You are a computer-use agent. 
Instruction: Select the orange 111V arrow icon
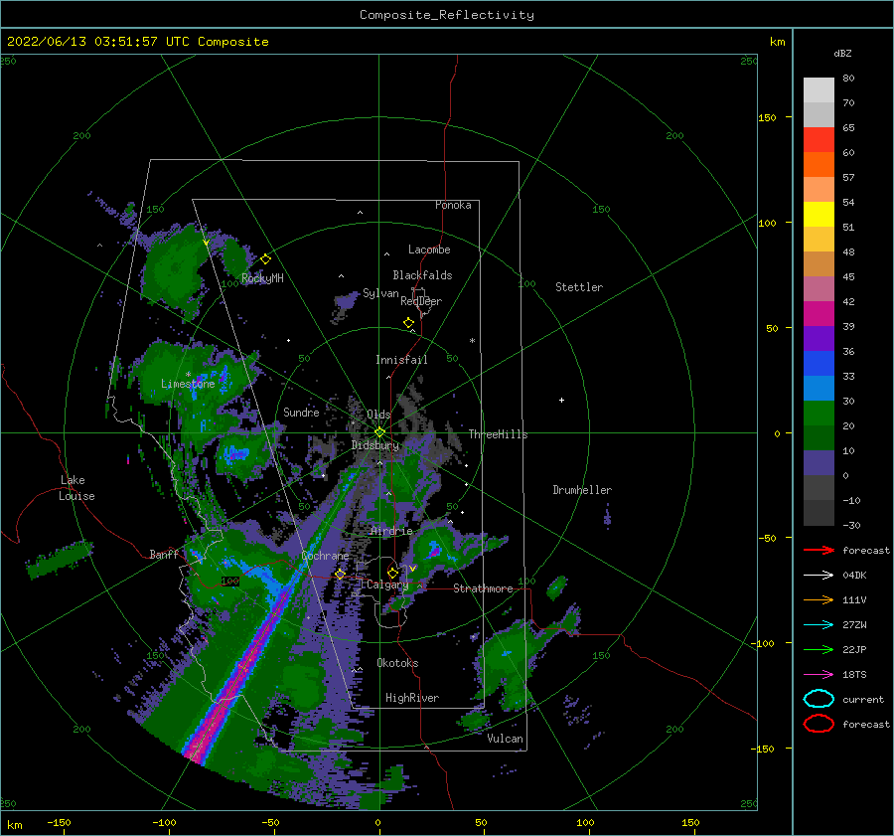tap(819, 599)
